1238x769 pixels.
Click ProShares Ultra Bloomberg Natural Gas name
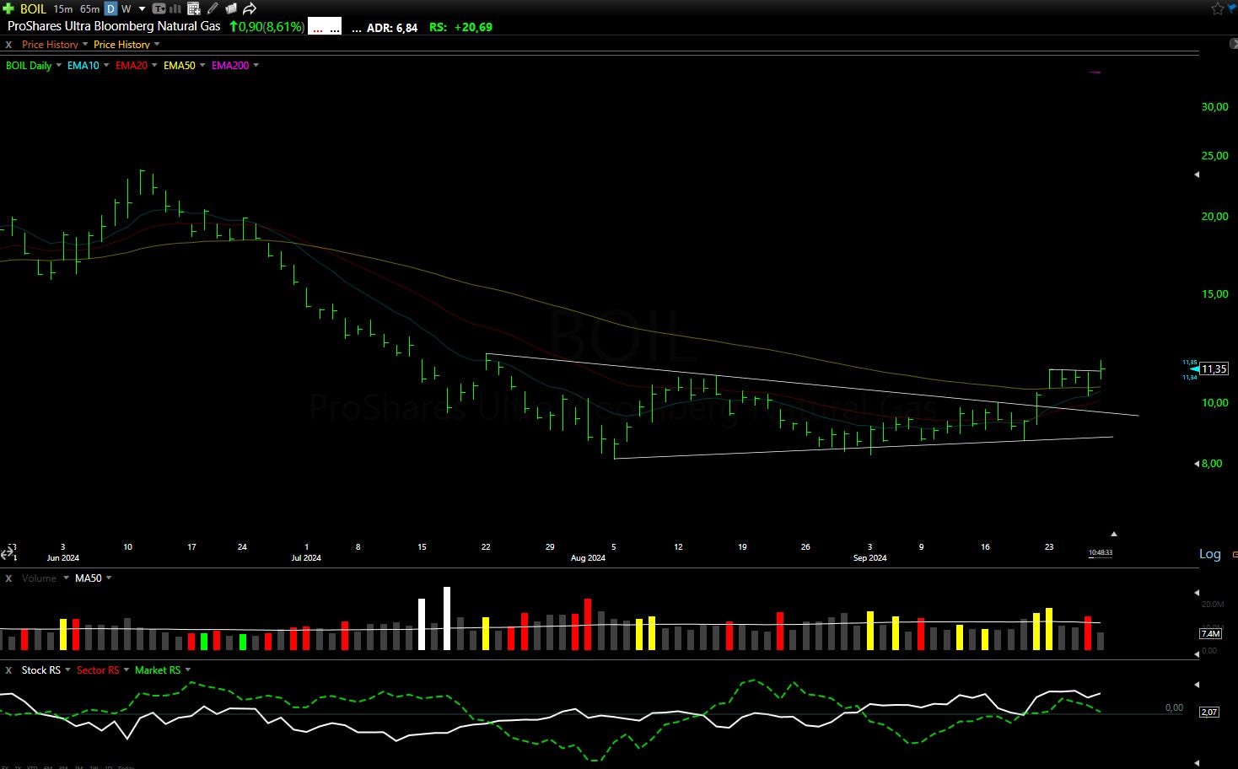tap(114, 26)
